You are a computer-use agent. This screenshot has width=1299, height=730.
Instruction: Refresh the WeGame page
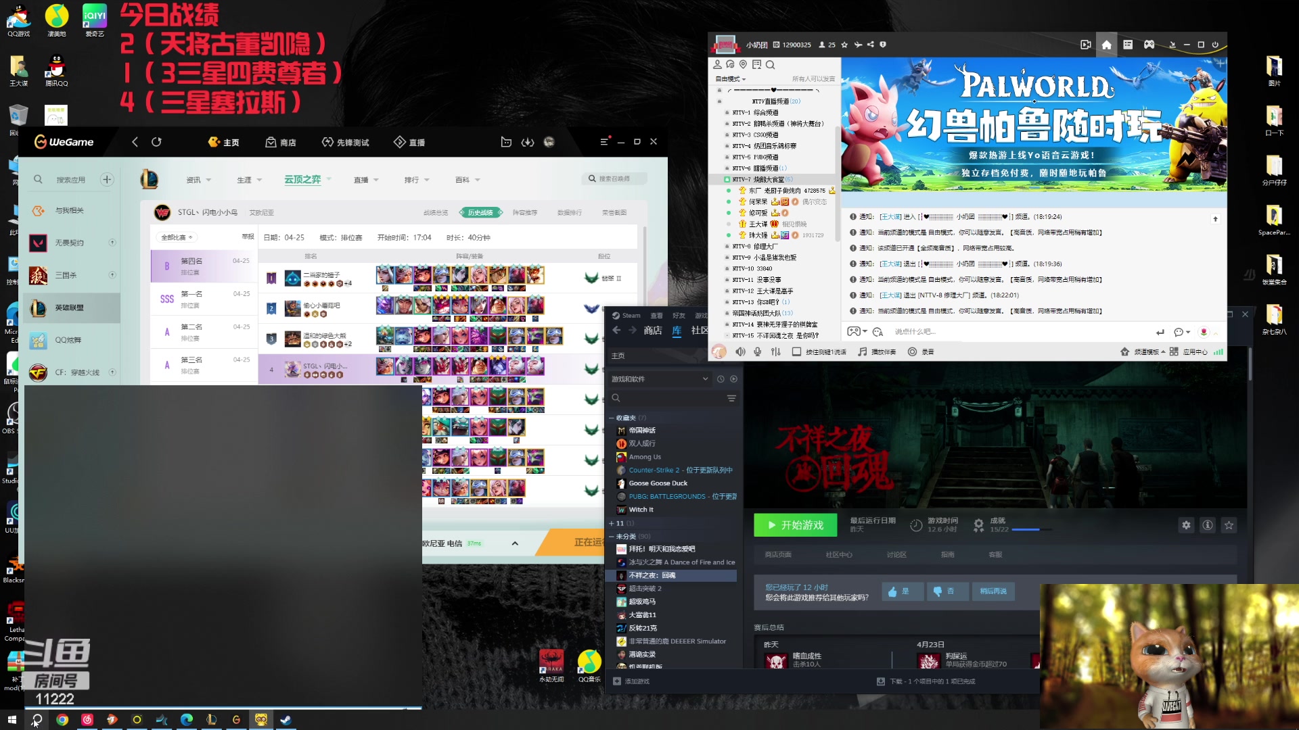point(156,142)
